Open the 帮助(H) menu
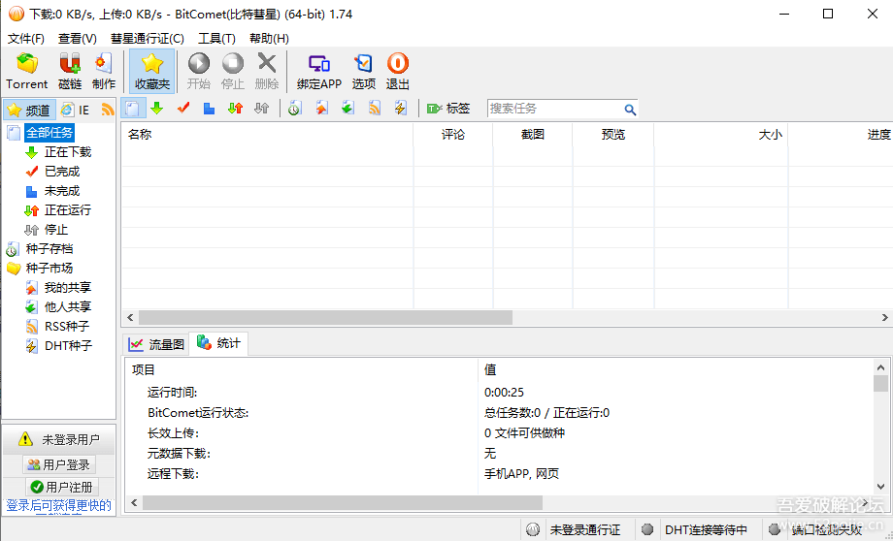Image resolution: width=893 pixels, height=541 pixels. (270, 38)
